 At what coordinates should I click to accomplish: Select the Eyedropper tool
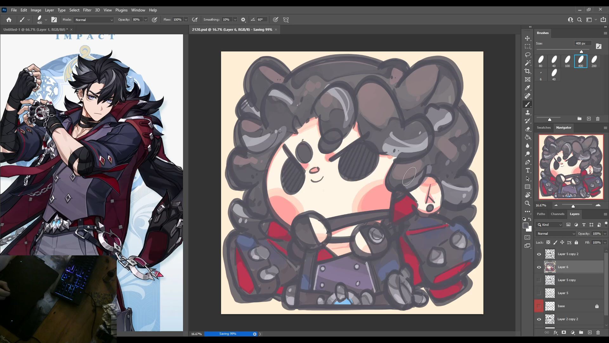click(527, 88)
